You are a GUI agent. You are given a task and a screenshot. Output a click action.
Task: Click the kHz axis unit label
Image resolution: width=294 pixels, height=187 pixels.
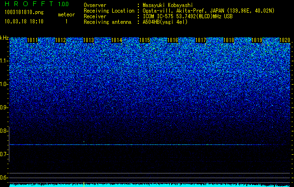coord(4,38)
